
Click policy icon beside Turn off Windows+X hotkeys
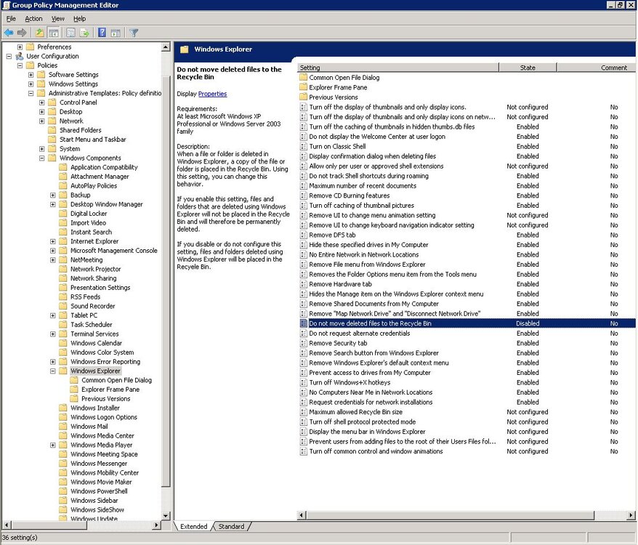coord(303,383)
